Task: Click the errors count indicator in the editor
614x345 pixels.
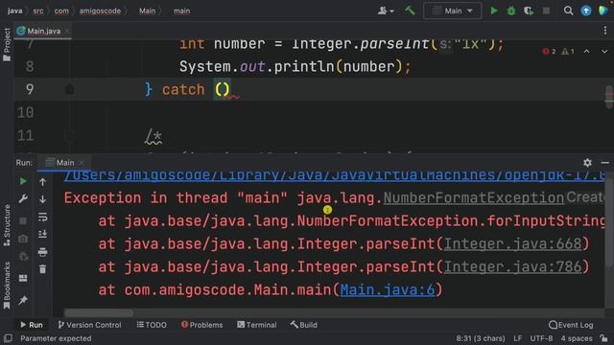Action: pos(549,51)
